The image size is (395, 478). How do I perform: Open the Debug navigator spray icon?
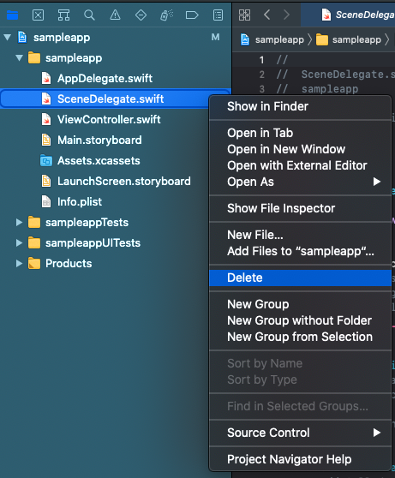(166, 15)
